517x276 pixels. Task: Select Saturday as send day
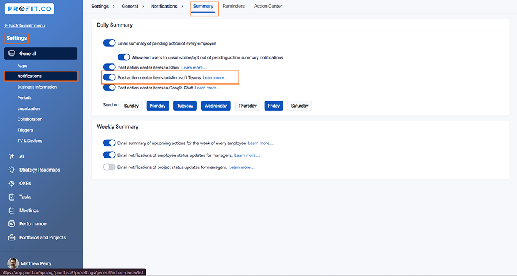click(x=300, y=106)
